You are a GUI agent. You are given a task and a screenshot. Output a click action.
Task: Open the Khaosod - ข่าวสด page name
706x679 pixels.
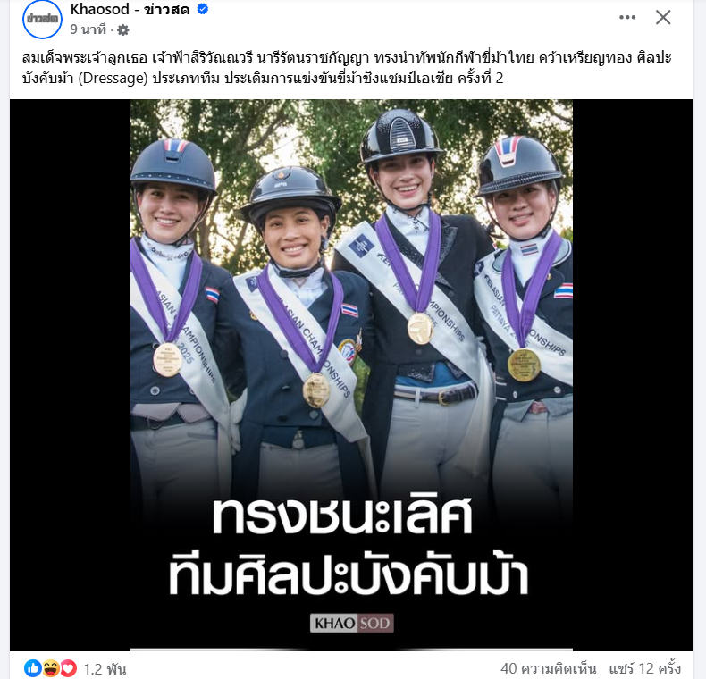click(130, 9)
